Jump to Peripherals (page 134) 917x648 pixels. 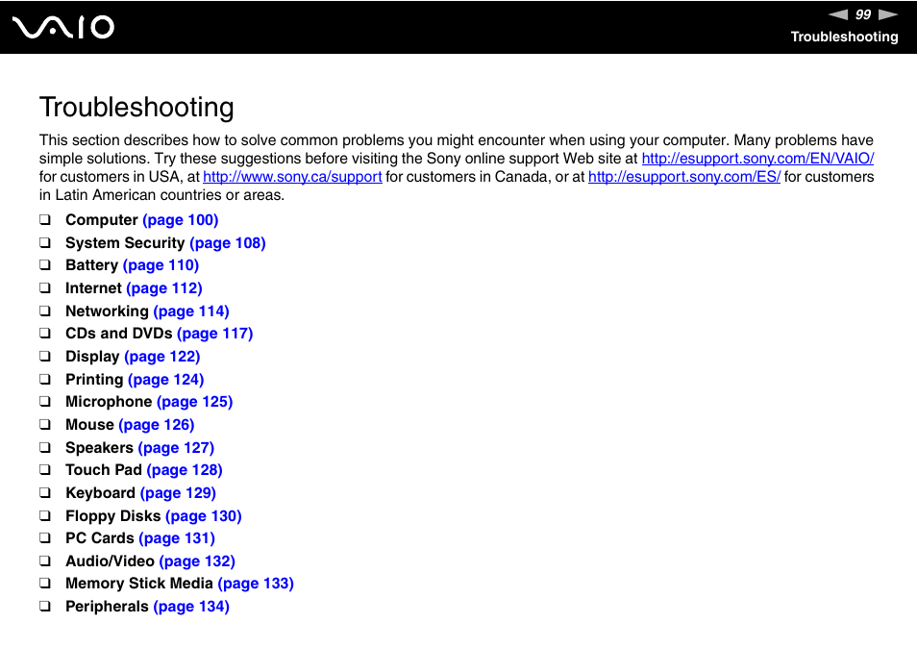(191, 607)
